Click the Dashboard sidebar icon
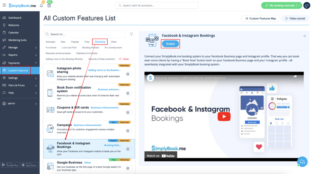 4,17
